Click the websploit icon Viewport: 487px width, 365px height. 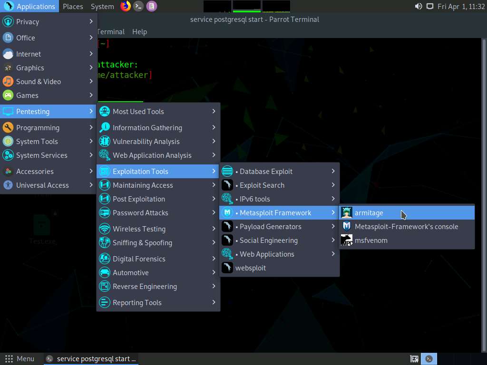click(x=227, y=268)
